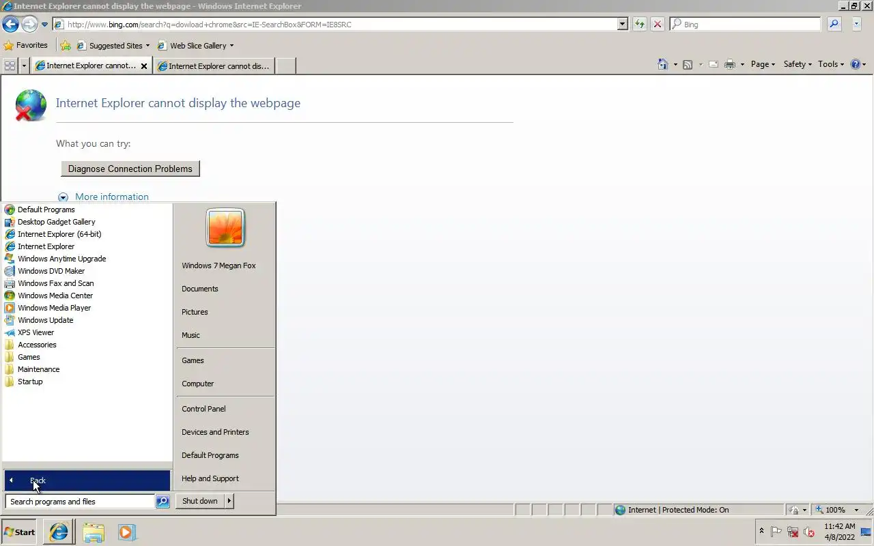Click the Bing search box
The image size is (874, 546).
tap(746, 24)
